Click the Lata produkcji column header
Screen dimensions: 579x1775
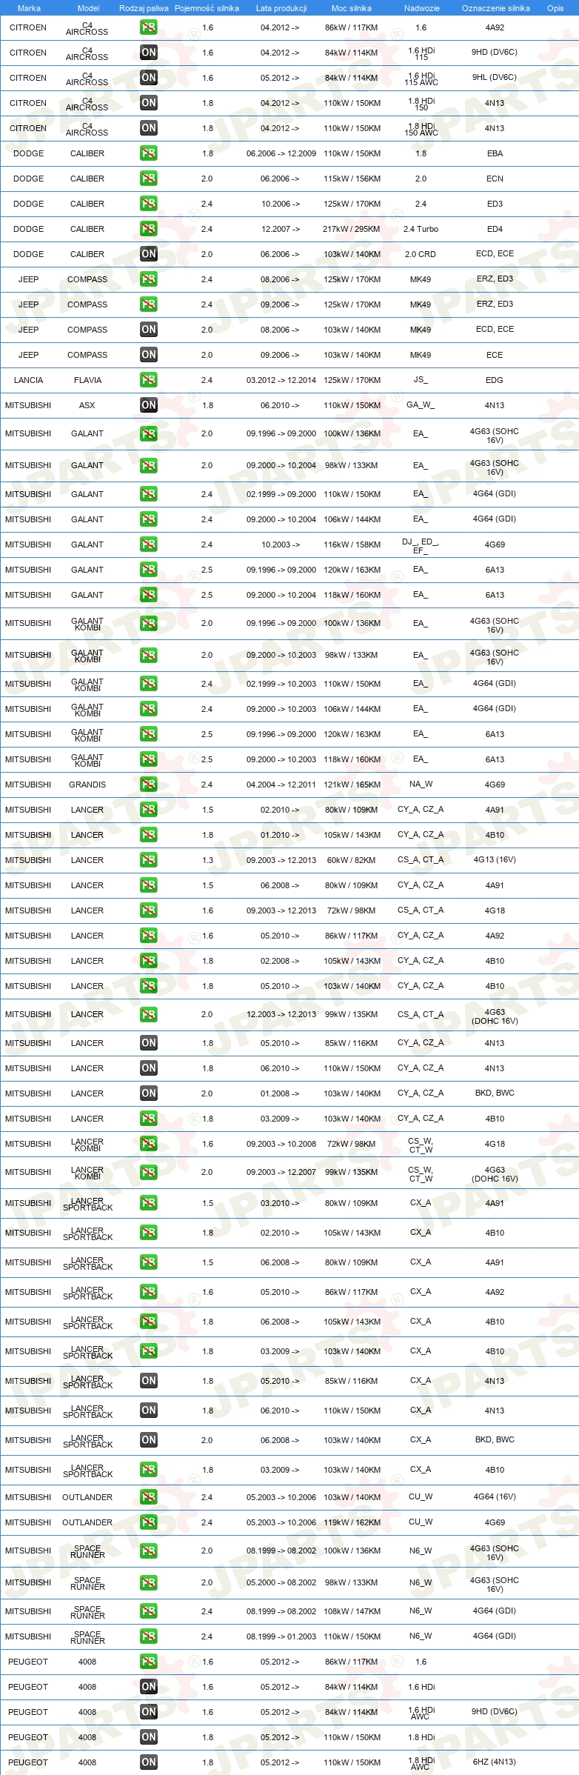(x=281, y=8)
